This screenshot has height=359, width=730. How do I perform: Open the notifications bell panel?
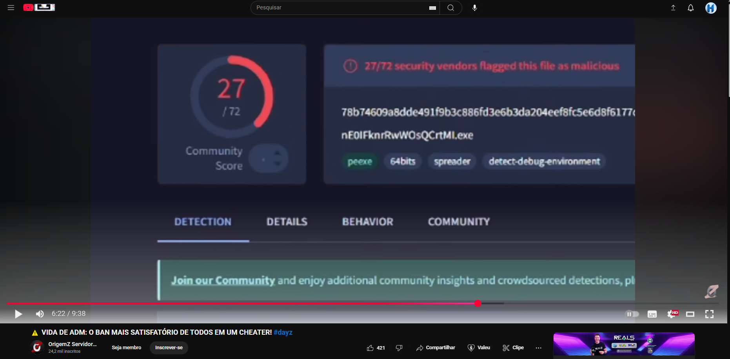click(690, 7)
